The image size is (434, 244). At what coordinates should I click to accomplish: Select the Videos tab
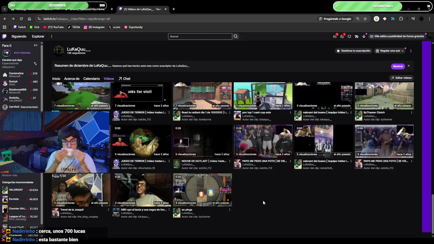(109, 79)
